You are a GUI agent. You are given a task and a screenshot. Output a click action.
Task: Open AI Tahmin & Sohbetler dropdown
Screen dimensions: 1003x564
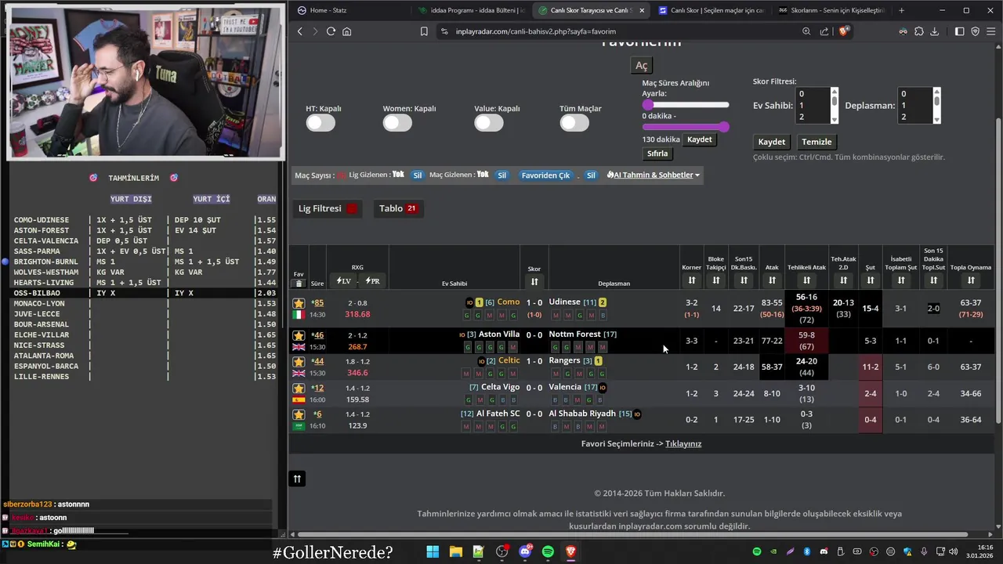coord(654,175)
